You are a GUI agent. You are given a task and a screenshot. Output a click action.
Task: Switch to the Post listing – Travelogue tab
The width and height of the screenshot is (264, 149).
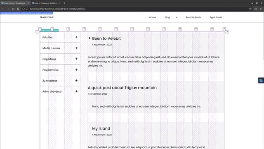(15, 3)
